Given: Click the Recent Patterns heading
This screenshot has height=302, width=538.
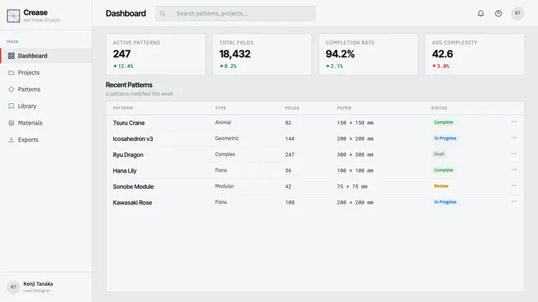Looking at the screenshot, I should (x=129, y=85).
